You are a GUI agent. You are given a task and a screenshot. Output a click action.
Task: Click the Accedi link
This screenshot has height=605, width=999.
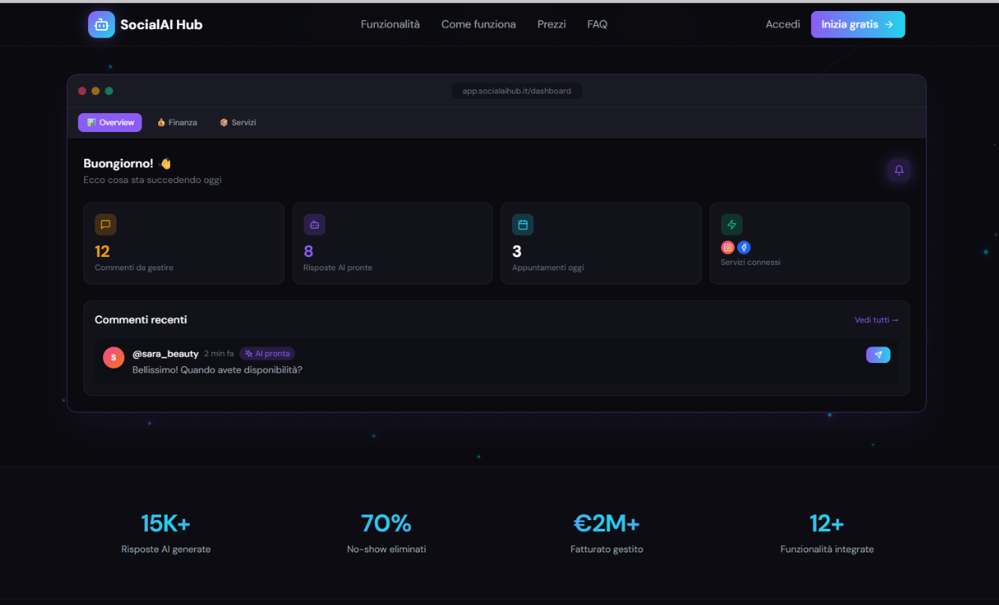point(783,24)
